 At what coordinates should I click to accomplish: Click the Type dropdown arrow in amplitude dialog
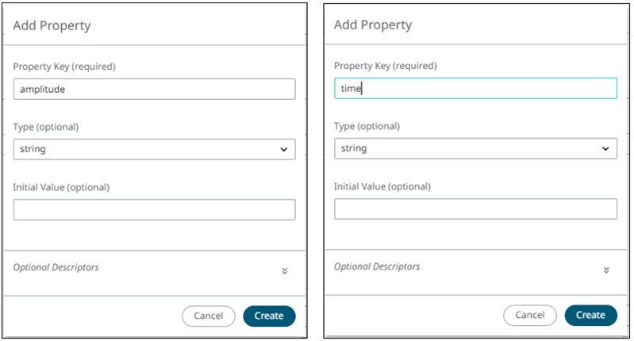click(x=284, y=149)
